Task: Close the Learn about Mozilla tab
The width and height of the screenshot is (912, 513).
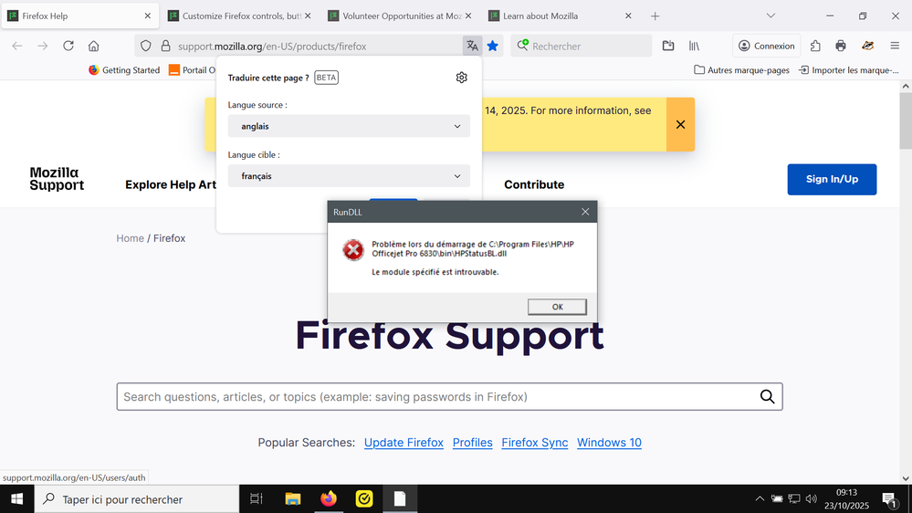Action: click(x=628, y=16)
